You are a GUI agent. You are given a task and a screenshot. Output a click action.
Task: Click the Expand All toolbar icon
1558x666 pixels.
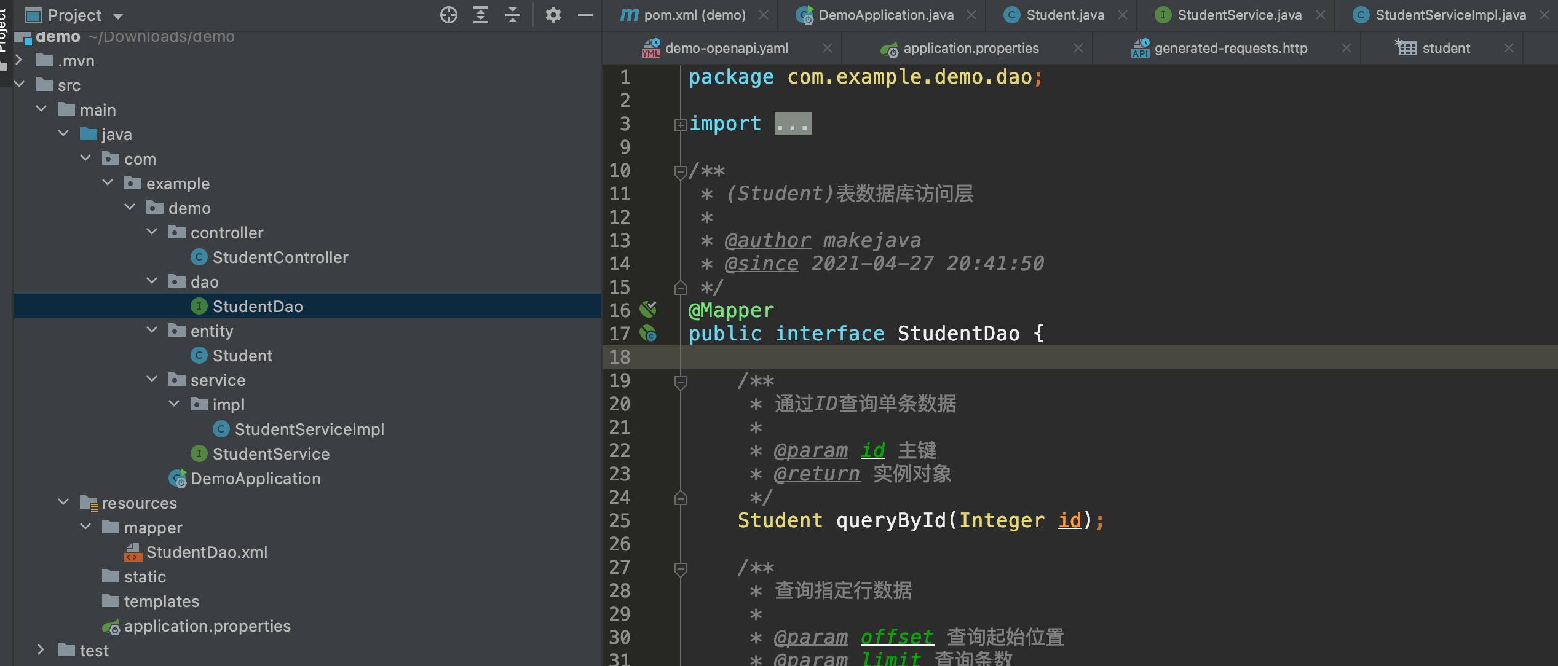[x=481, y=15]
